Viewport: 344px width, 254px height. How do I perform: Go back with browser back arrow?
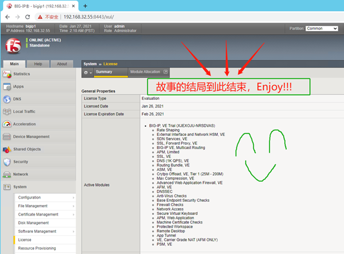[7, 17]
